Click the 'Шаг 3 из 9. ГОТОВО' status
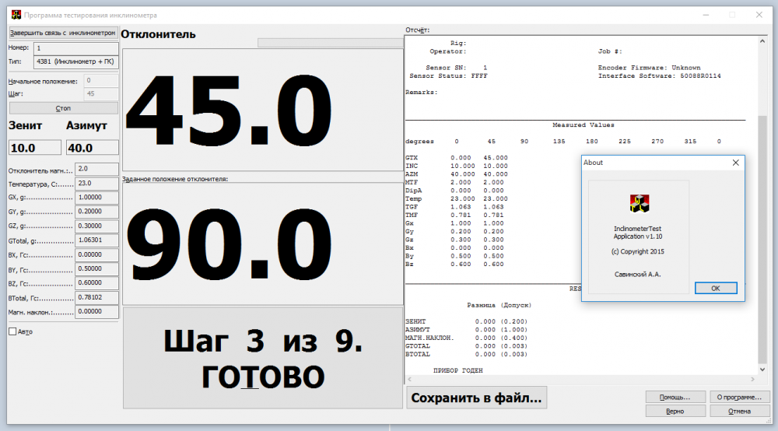Image resolution: width=778 pixels, height=431 pixels. click(x=263, y=359)
